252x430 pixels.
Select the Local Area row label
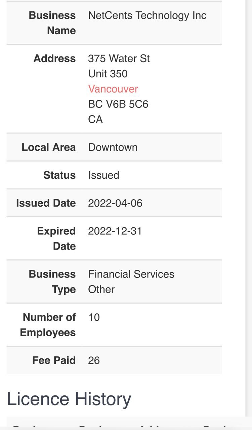[49, 147]
